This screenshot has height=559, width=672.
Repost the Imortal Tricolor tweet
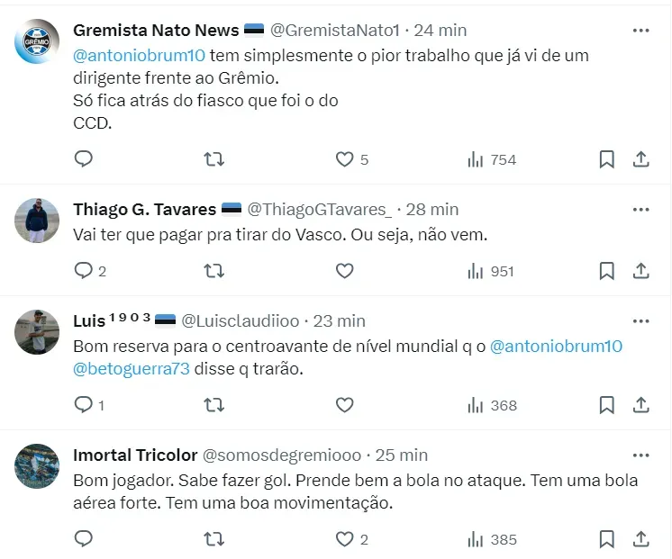click(214, 539)
